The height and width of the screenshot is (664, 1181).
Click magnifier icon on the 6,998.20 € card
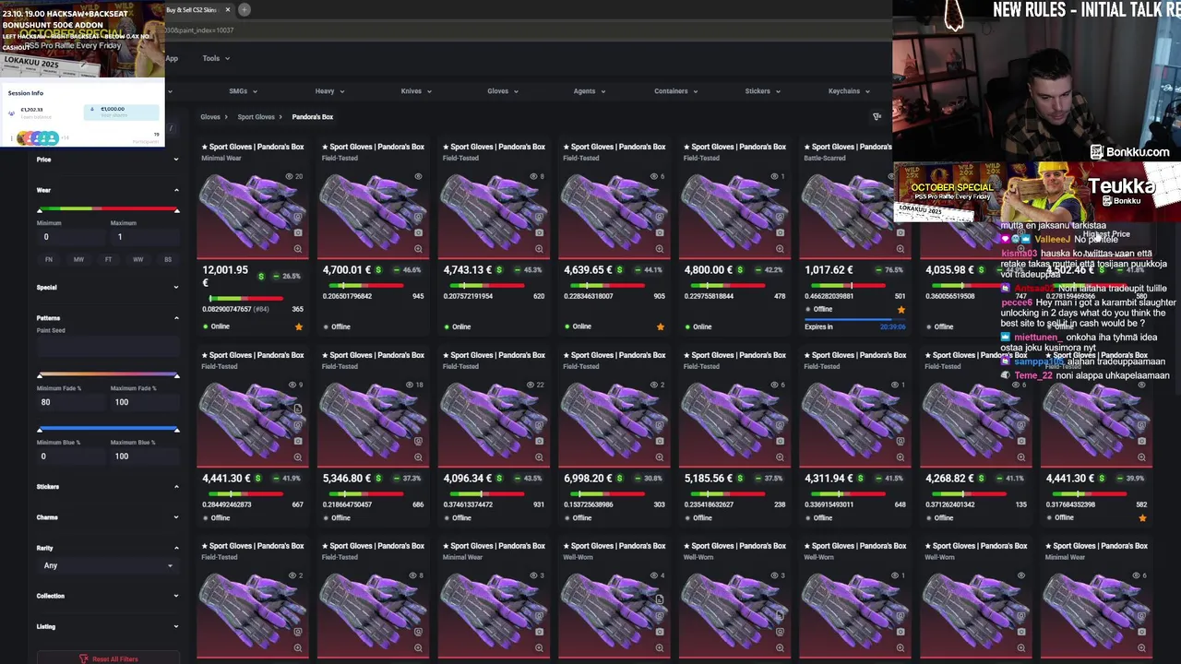pyautogui.click(x=659, y=457)
